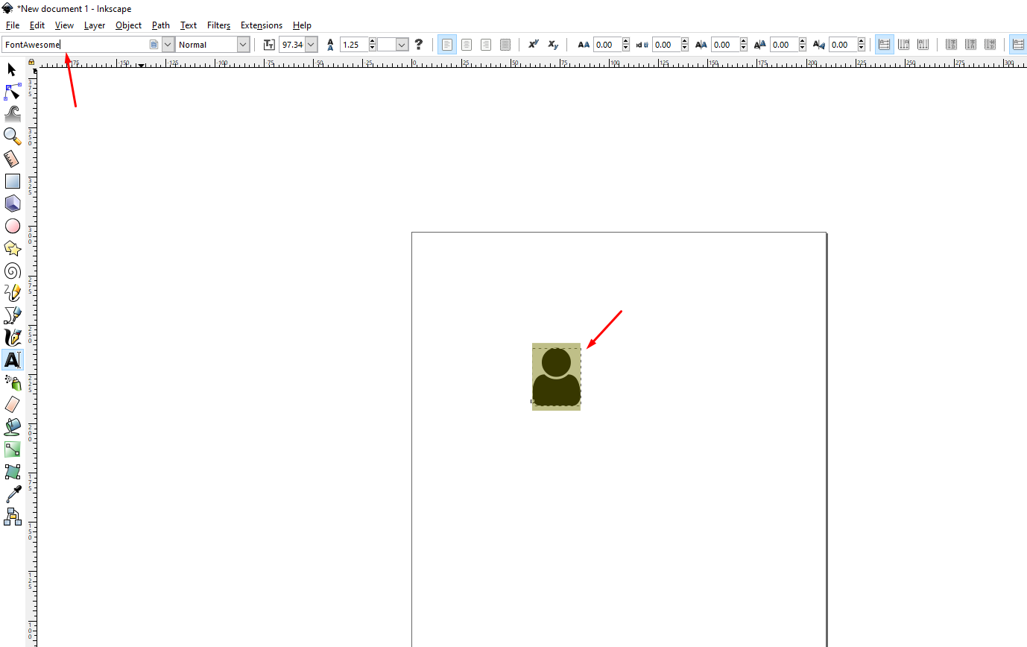
Task: Select the Paint Bucket fill tool
Action: pos(13,426)
